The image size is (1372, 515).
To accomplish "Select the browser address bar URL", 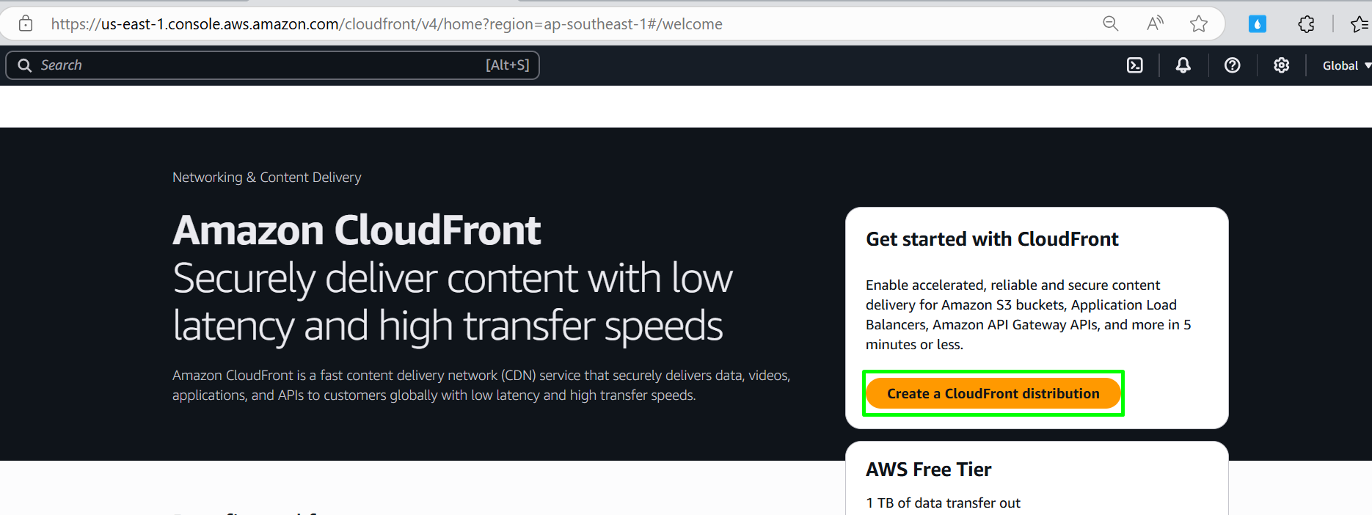I will (x=387, y=23).
